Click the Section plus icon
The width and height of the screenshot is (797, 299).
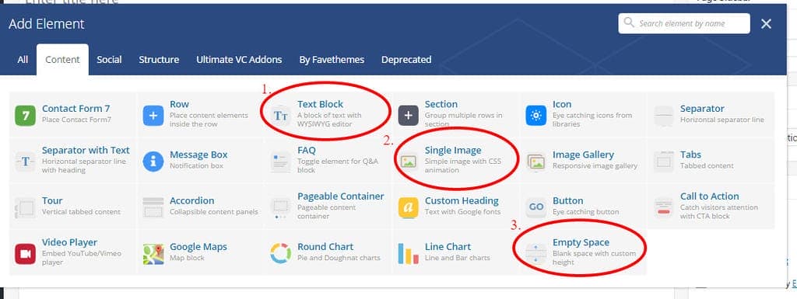click(408, 115)
